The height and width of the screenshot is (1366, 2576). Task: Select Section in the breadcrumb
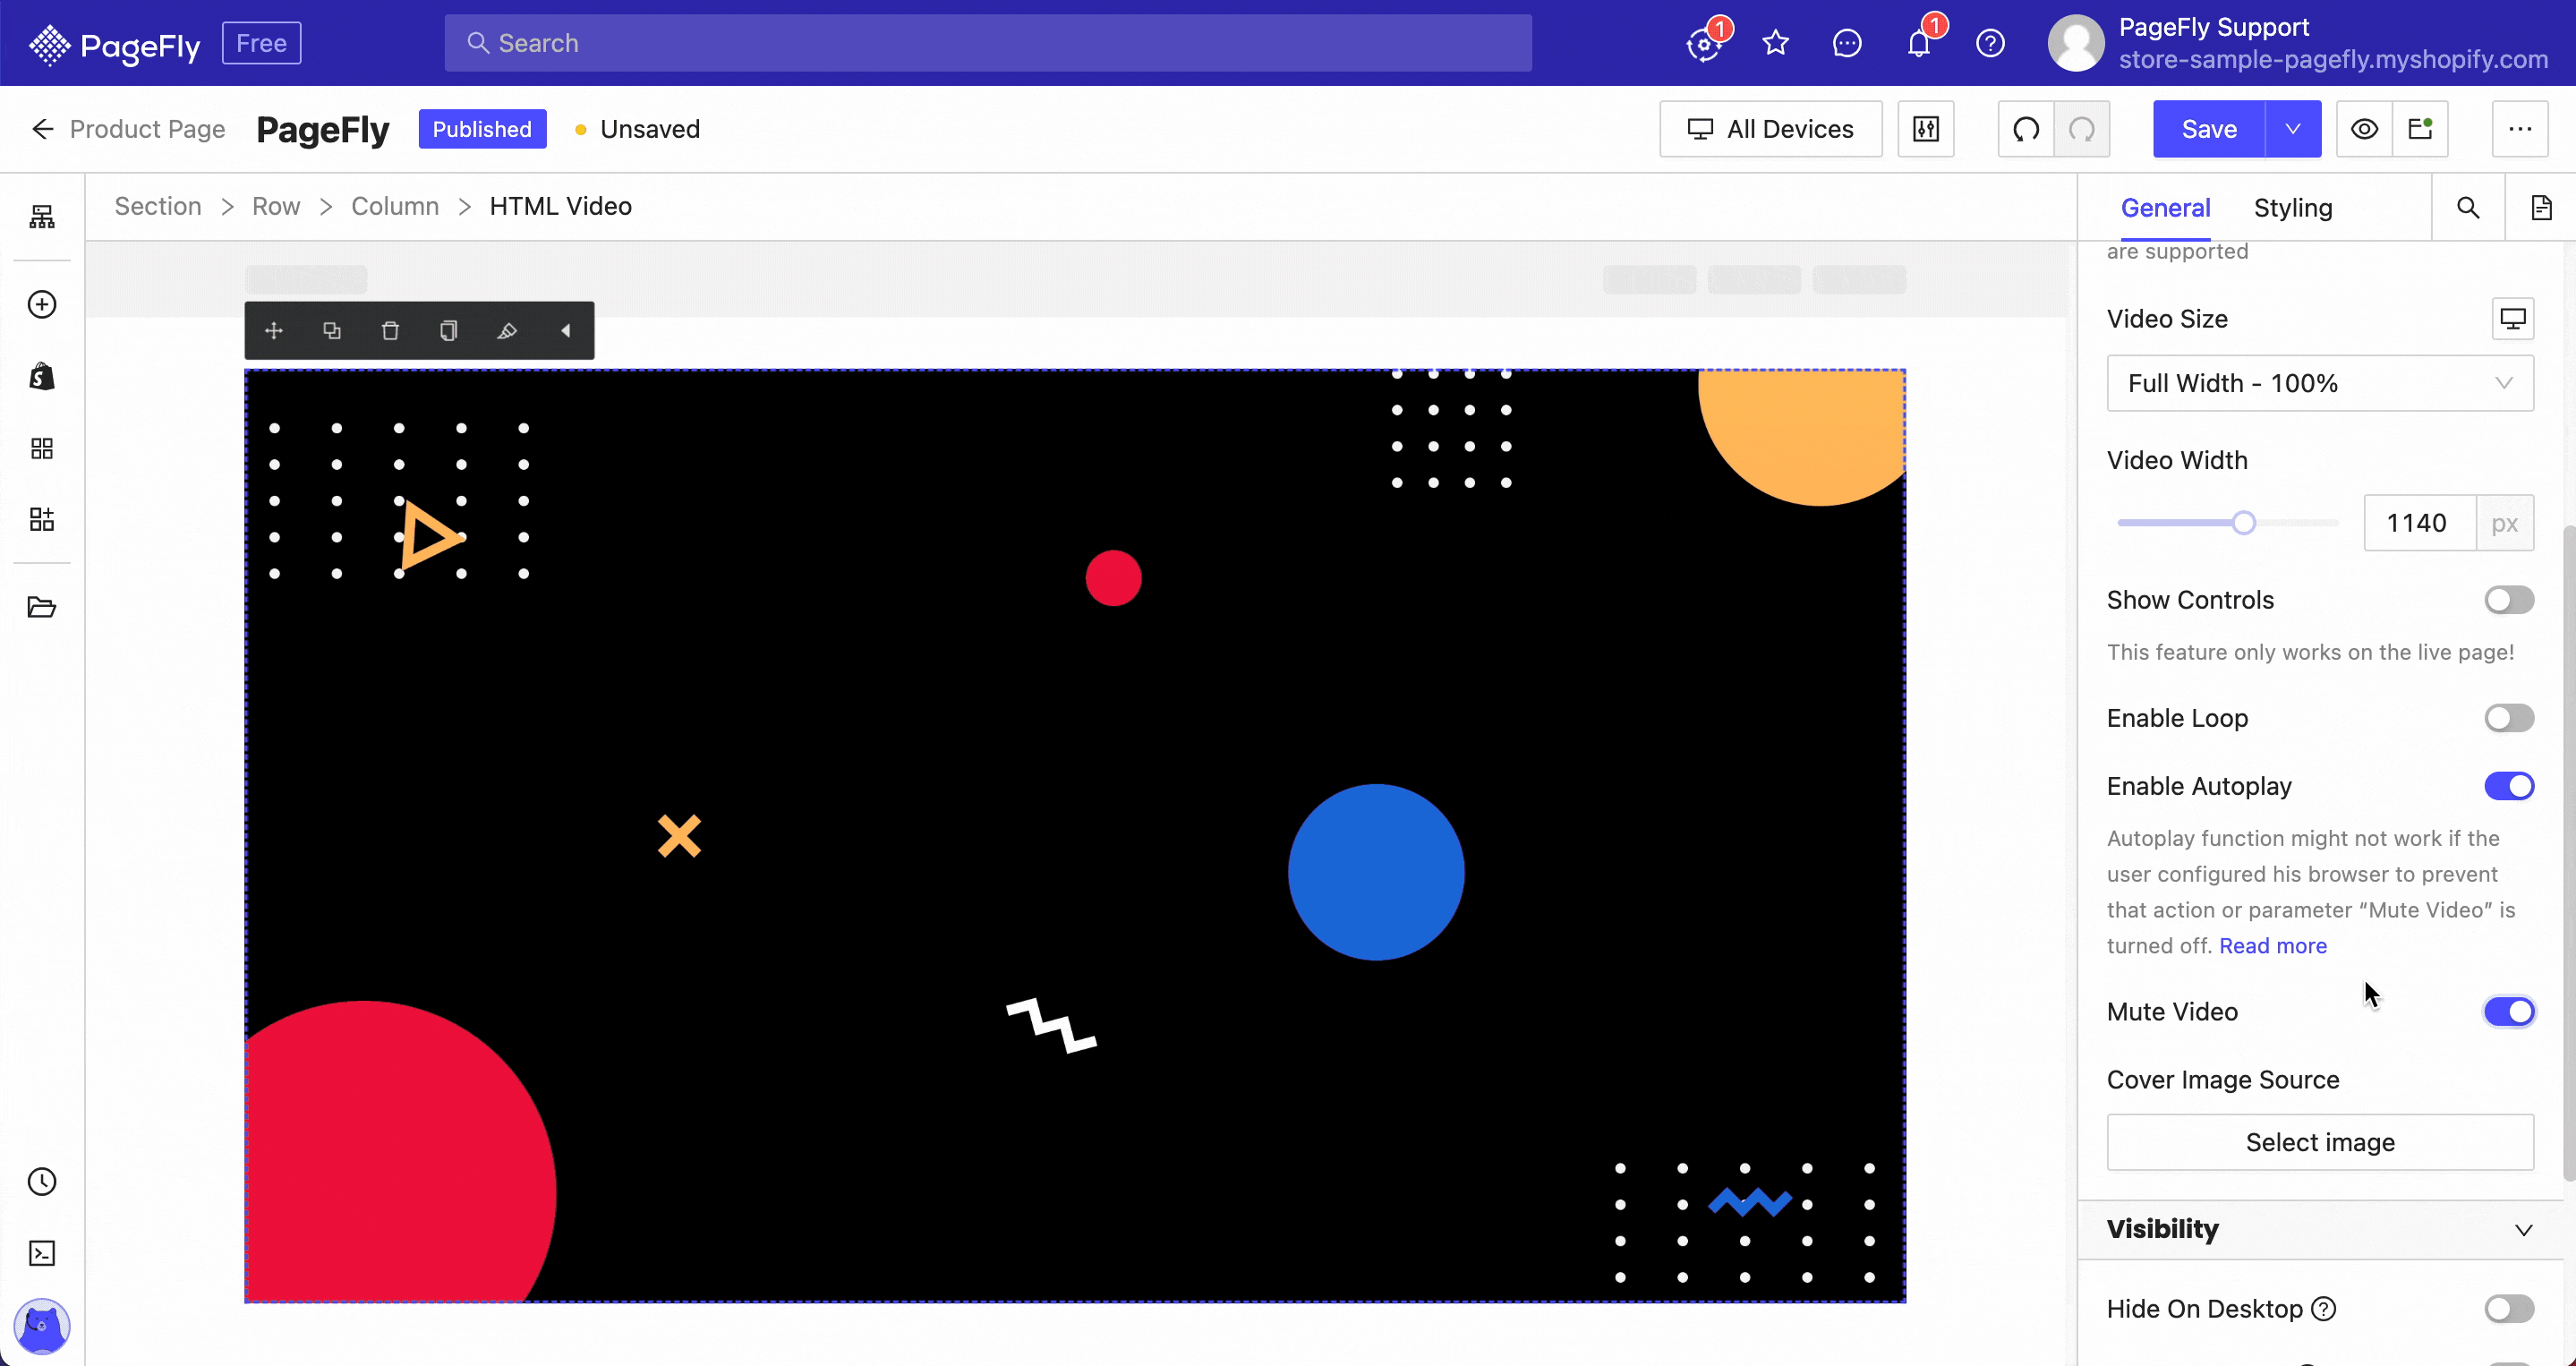click(x=158, y=206)
